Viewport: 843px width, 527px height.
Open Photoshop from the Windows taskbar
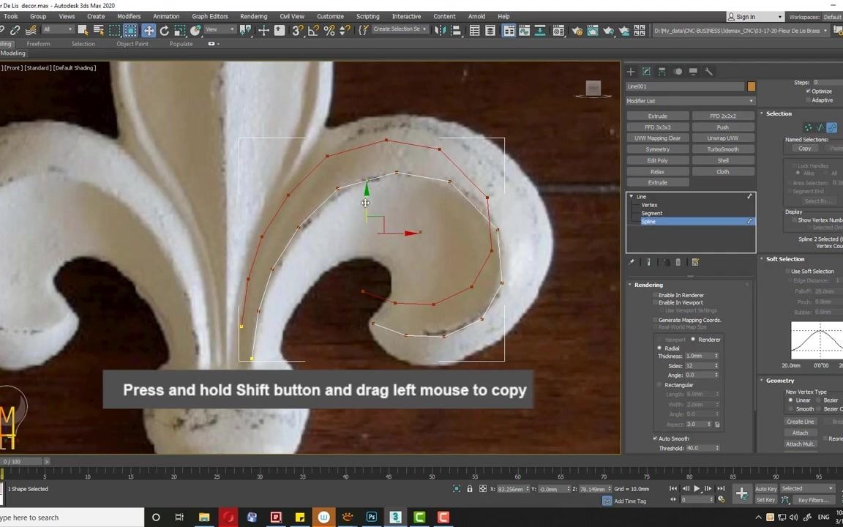[x=372, y=517]
